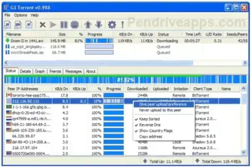Click right arrow of horizontal scrollbar
The image size is (251, 167).
pyautogui.click(x=245, y=63)
